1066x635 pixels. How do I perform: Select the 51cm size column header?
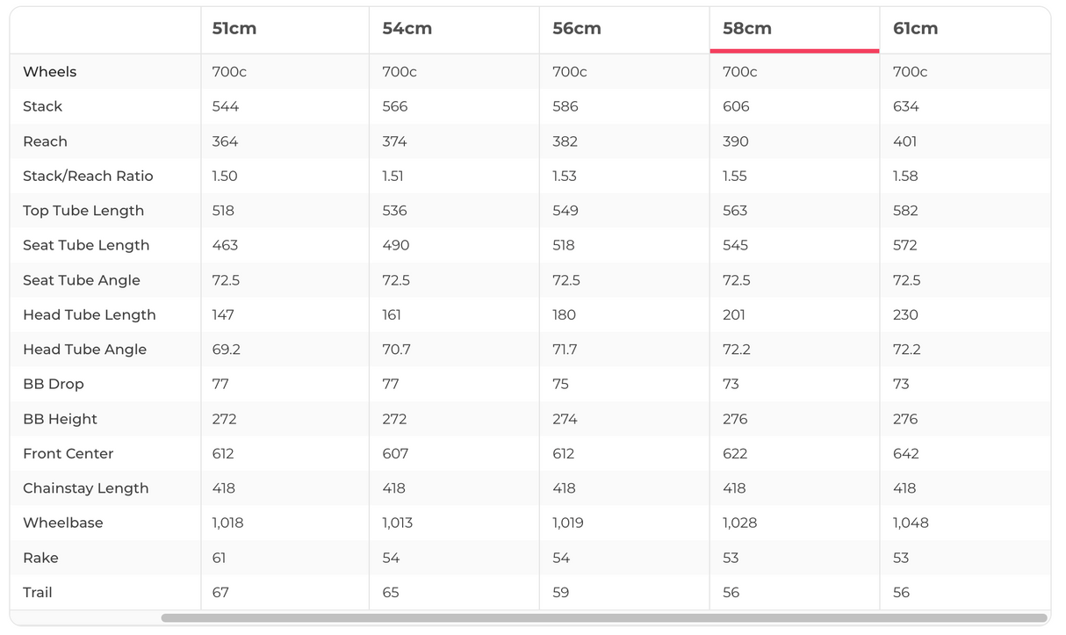pos(234,28)
